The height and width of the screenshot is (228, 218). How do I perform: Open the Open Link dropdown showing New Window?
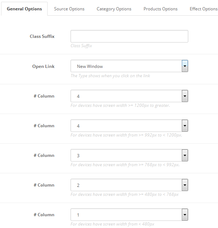129,66
